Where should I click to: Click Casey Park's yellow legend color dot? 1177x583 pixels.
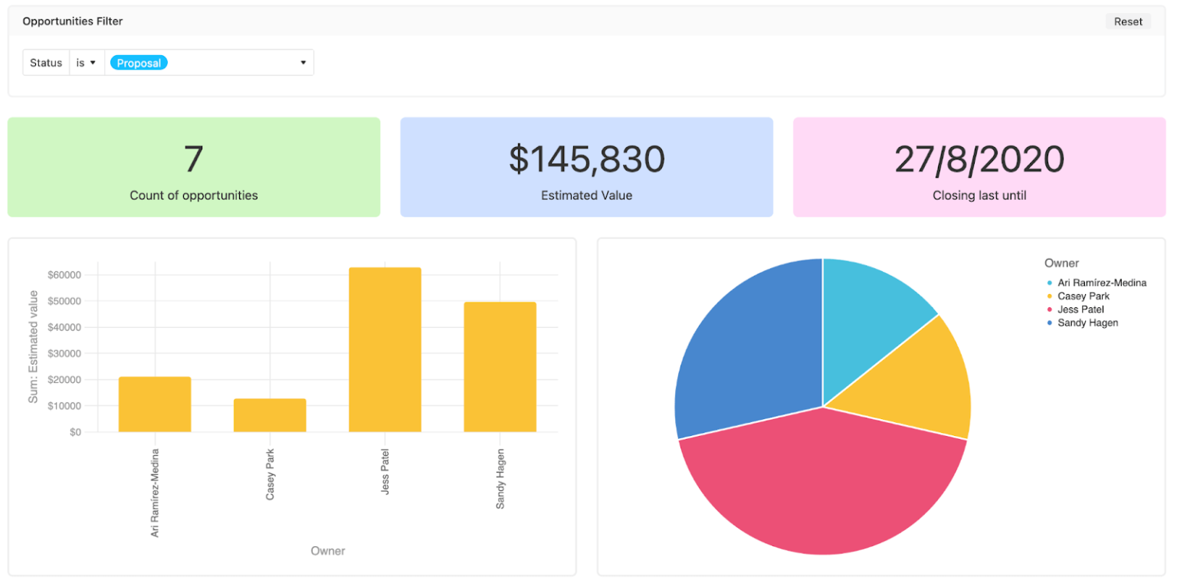tap(1050, 296)
